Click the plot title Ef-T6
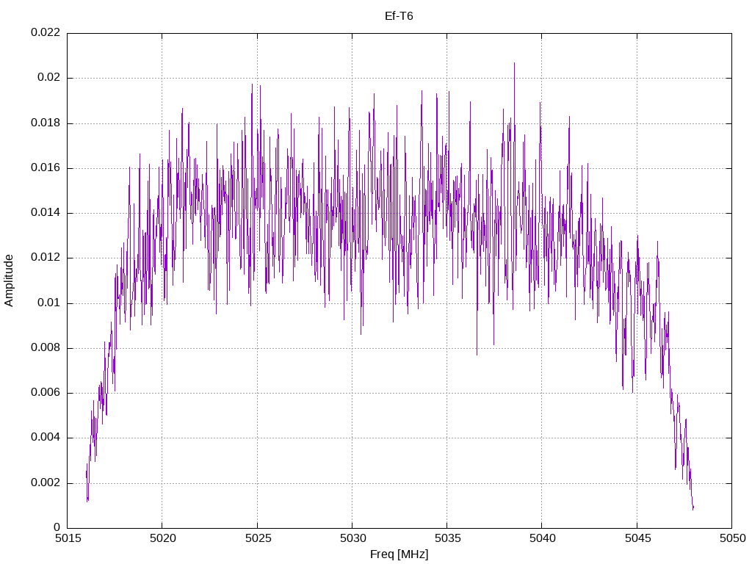This screenshot has height=564, width=752. (399, 16)
